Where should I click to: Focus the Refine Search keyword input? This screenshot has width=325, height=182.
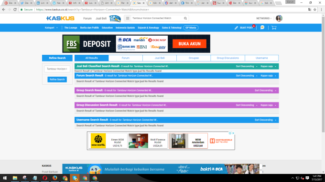tap(57, 69)
